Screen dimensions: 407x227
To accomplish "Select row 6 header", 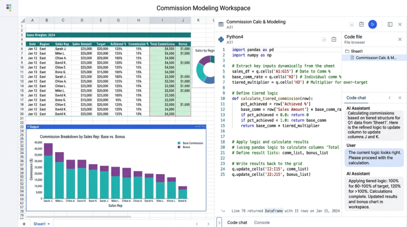I will (x=22, y=49).
